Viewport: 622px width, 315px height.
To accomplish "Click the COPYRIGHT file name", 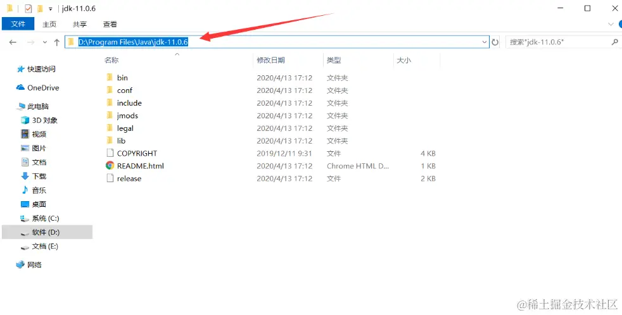I will tap(137, 153).
